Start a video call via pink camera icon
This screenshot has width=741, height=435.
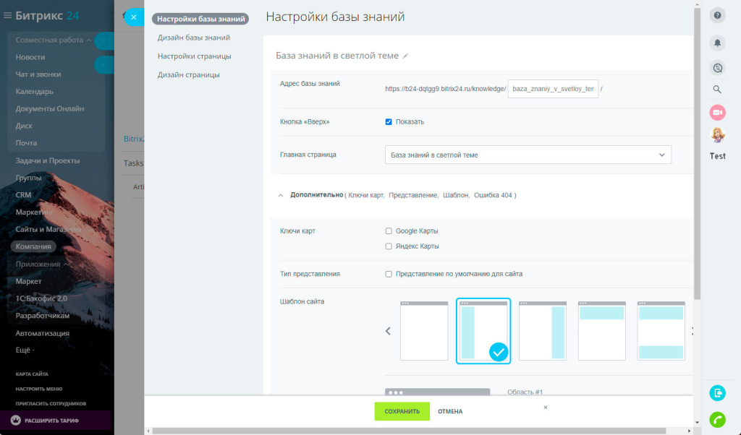pyautogui.click(x=717, y=112)
